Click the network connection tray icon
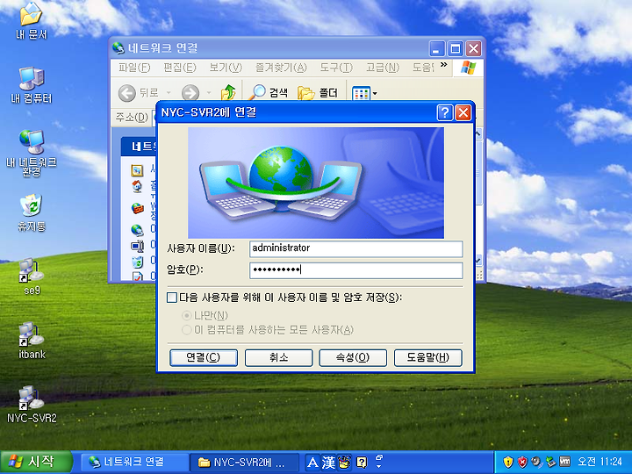 [x=551, y=462]
